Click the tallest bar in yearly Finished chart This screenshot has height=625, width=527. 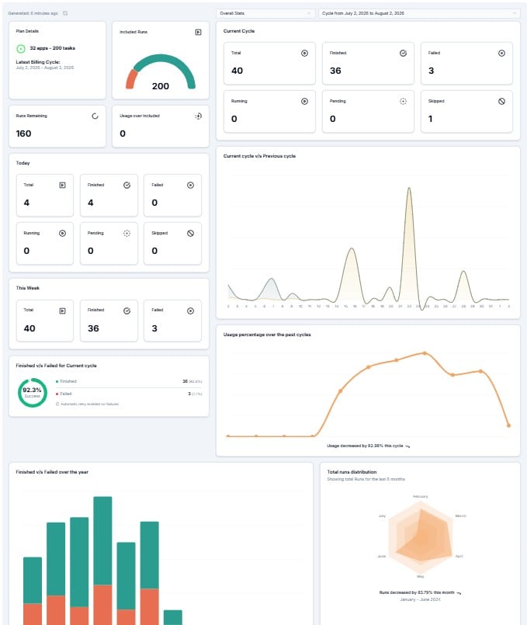pyautogui.click(x=102, y=540)
